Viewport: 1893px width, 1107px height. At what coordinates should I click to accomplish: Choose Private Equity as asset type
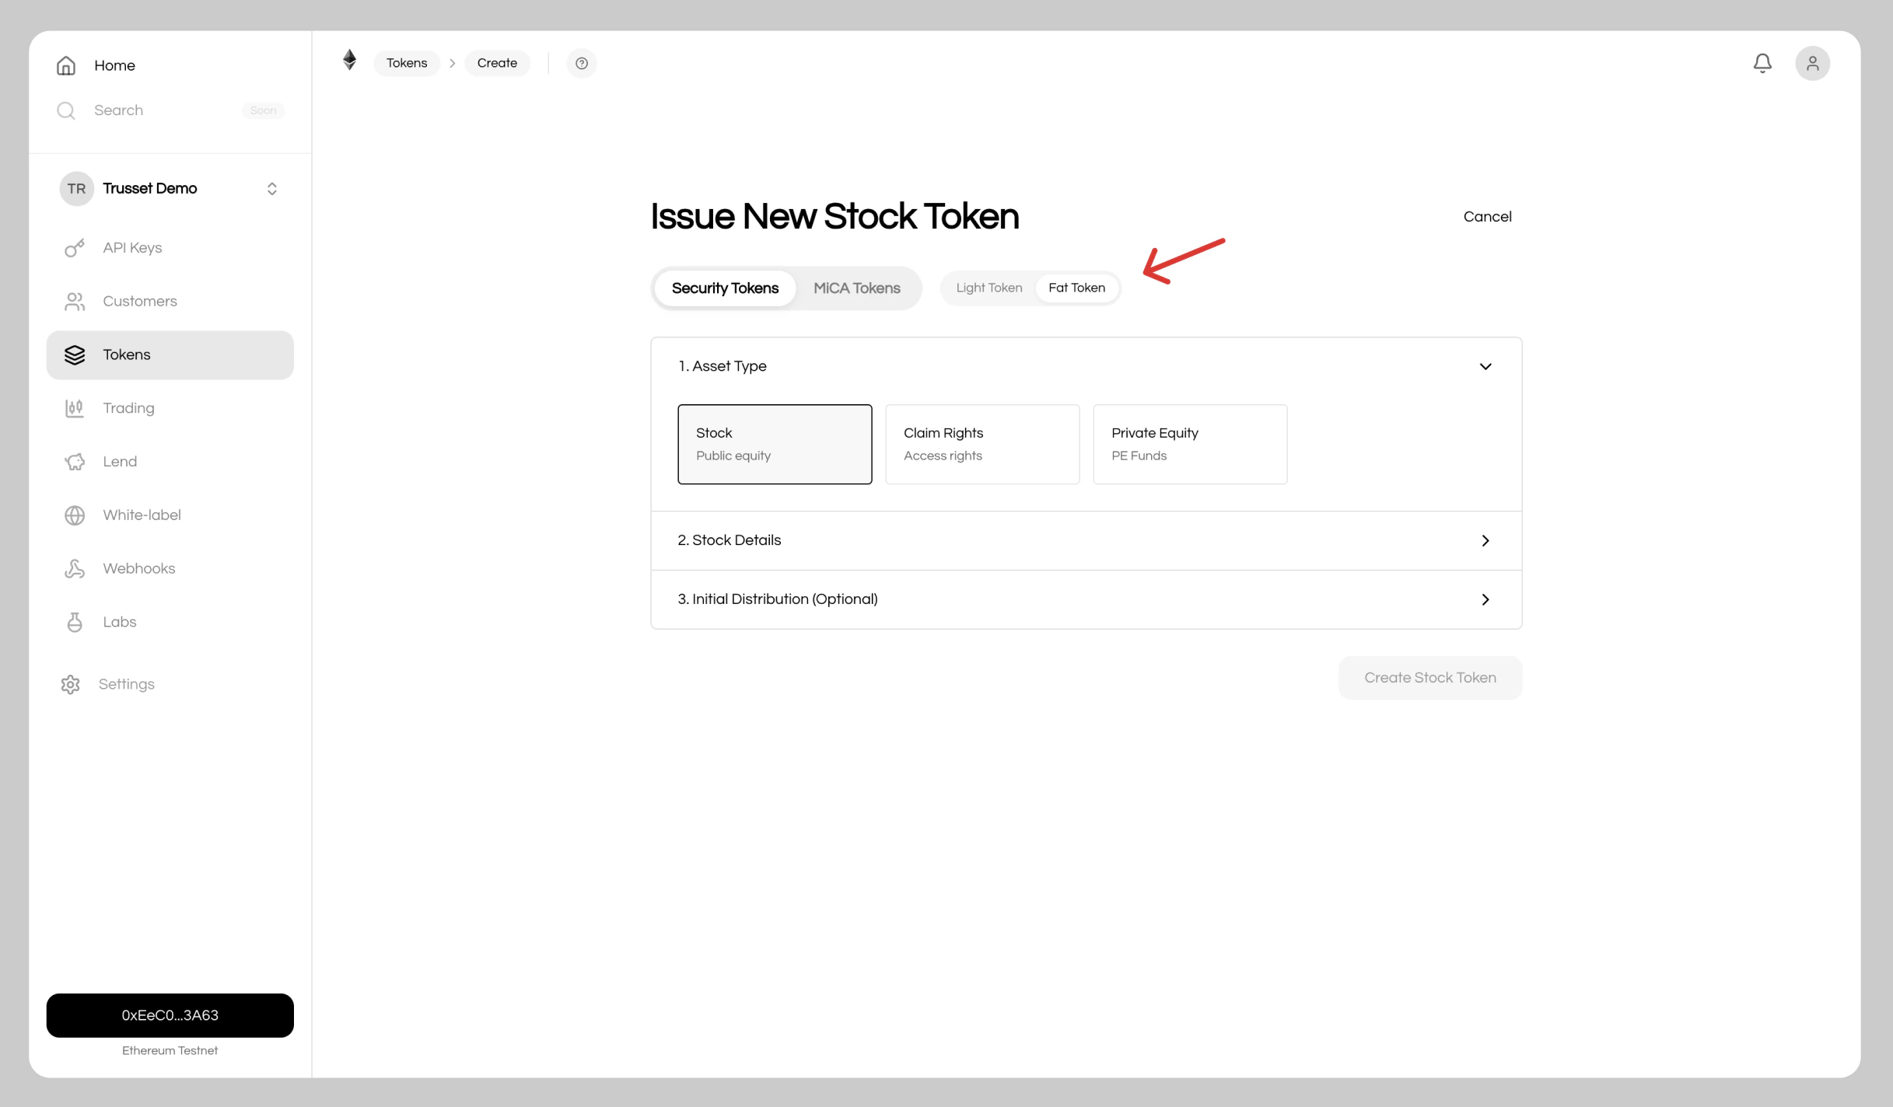click(1189, 444)
